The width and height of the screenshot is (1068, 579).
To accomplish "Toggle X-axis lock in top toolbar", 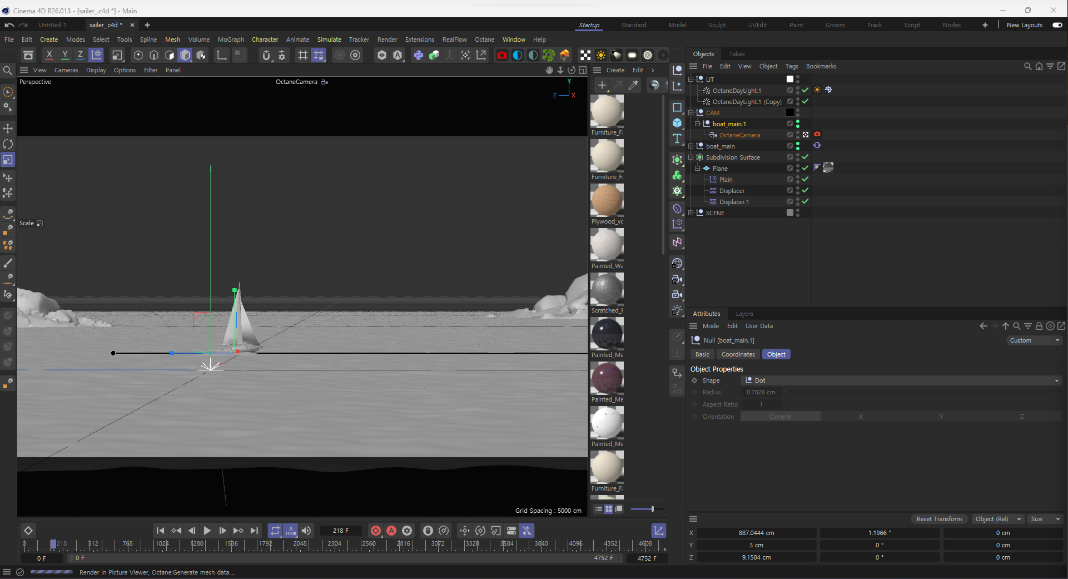I will point(49,55).
